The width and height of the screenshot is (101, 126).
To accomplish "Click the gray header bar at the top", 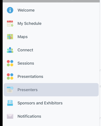I will 51,1.
